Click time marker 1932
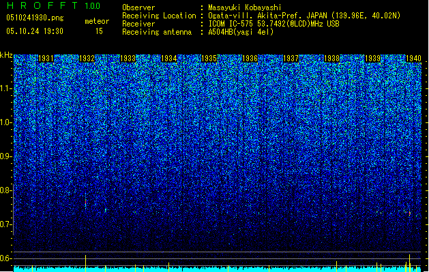 [87, 58]
